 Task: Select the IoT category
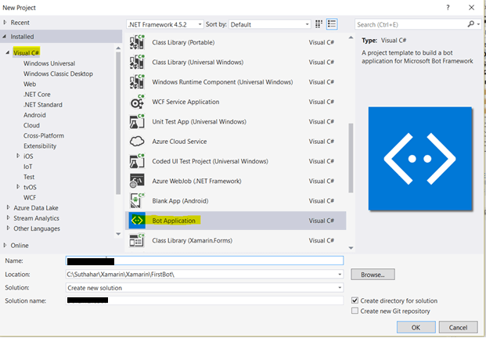point(28,167)
